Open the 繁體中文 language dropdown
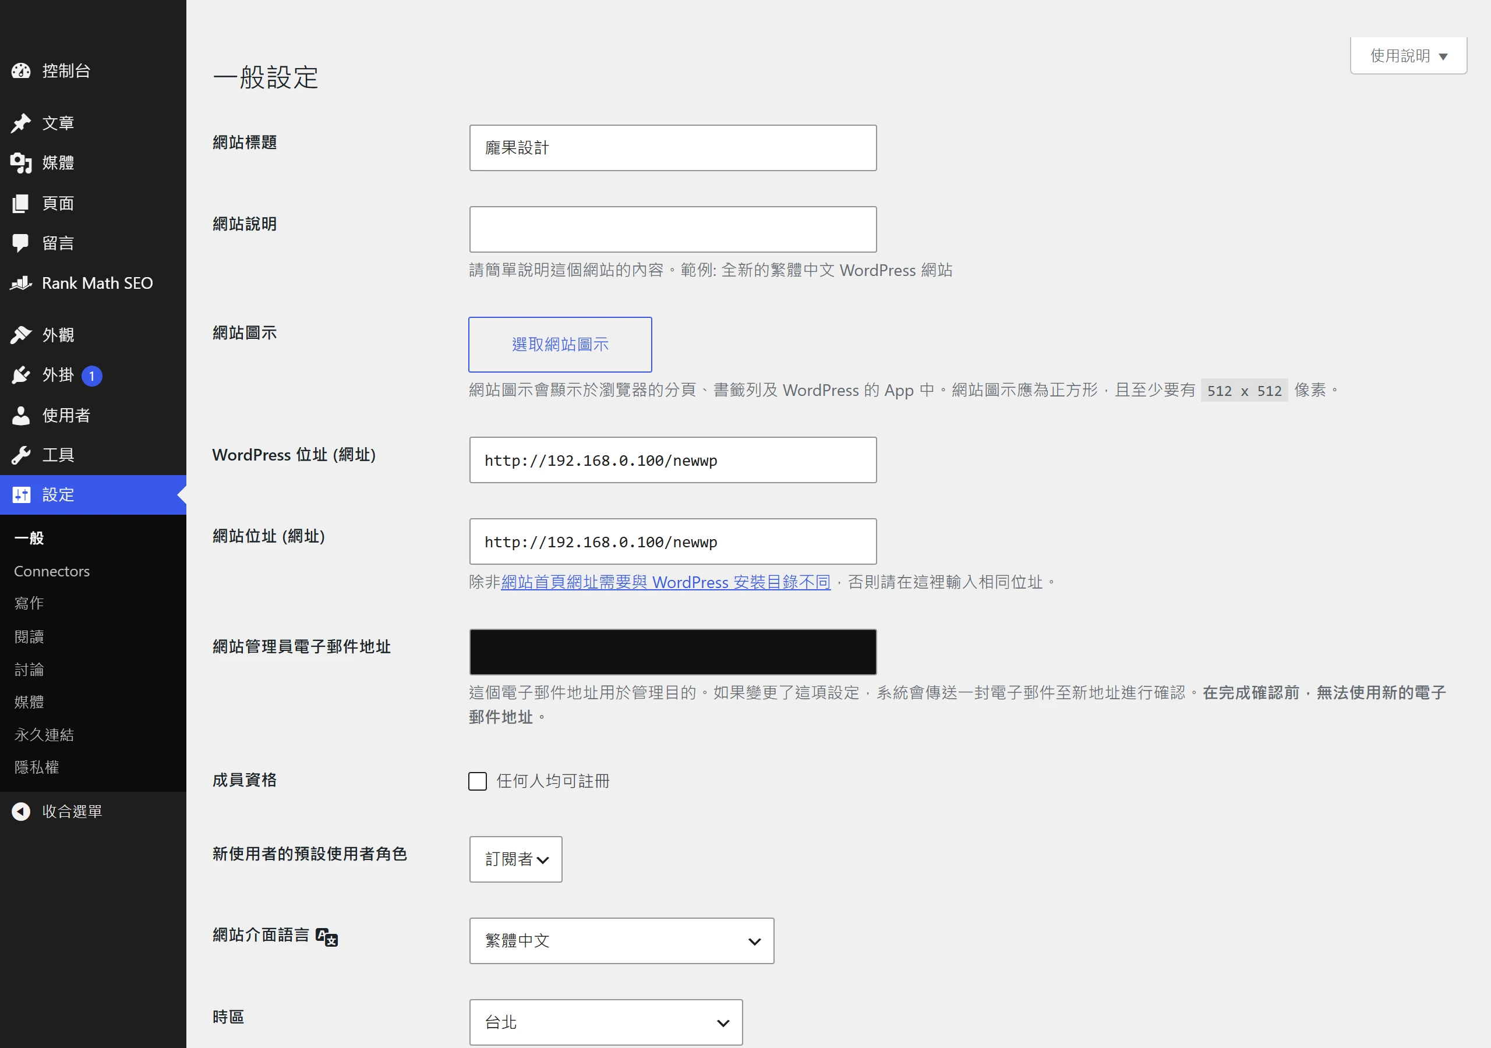This screenshot has width=1491, height=1048. click(x=621, y=941)
